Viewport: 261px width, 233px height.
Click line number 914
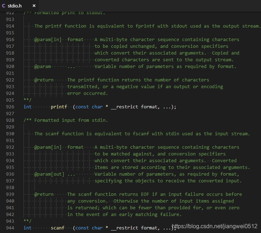pos(10,26)
